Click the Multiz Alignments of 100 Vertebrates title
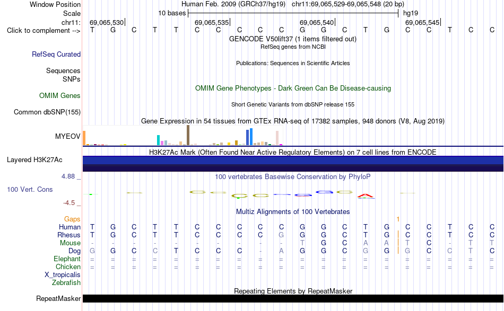The height and width of the screenshot is (311, 504). coord(293,212)
